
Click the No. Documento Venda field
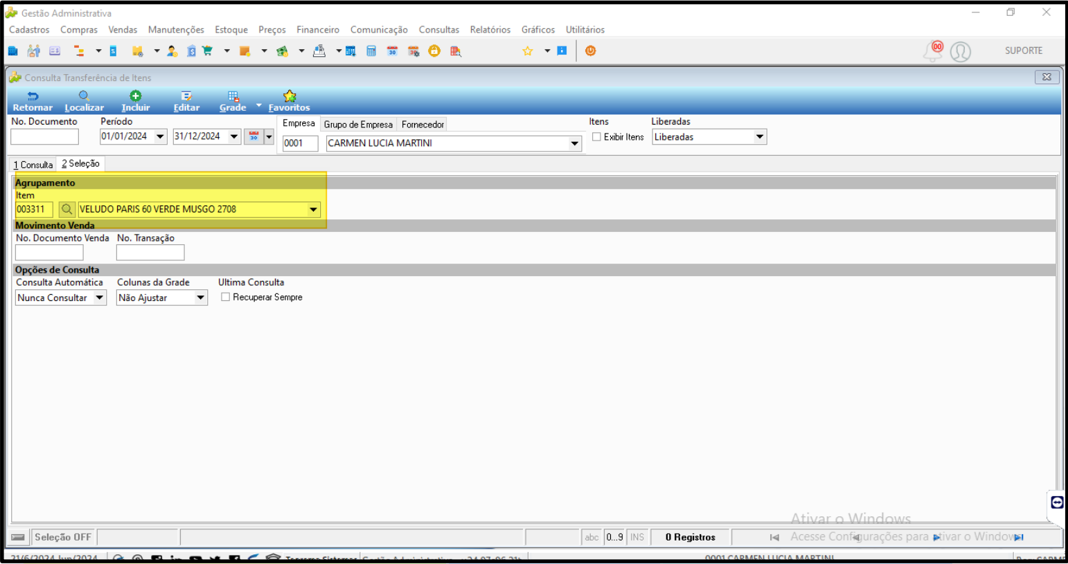[49, 253]
